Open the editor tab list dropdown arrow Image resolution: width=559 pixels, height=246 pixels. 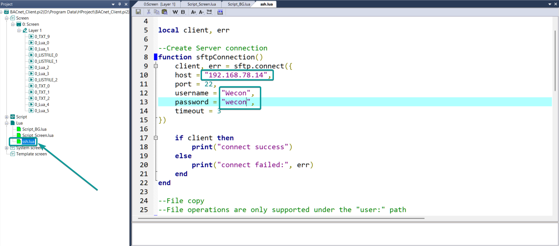(x=550, y=4)
